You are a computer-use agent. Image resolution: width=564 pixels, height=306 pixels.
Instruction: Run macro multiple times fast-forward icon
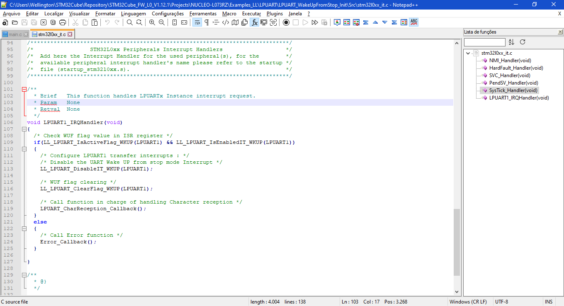point(315,22)
